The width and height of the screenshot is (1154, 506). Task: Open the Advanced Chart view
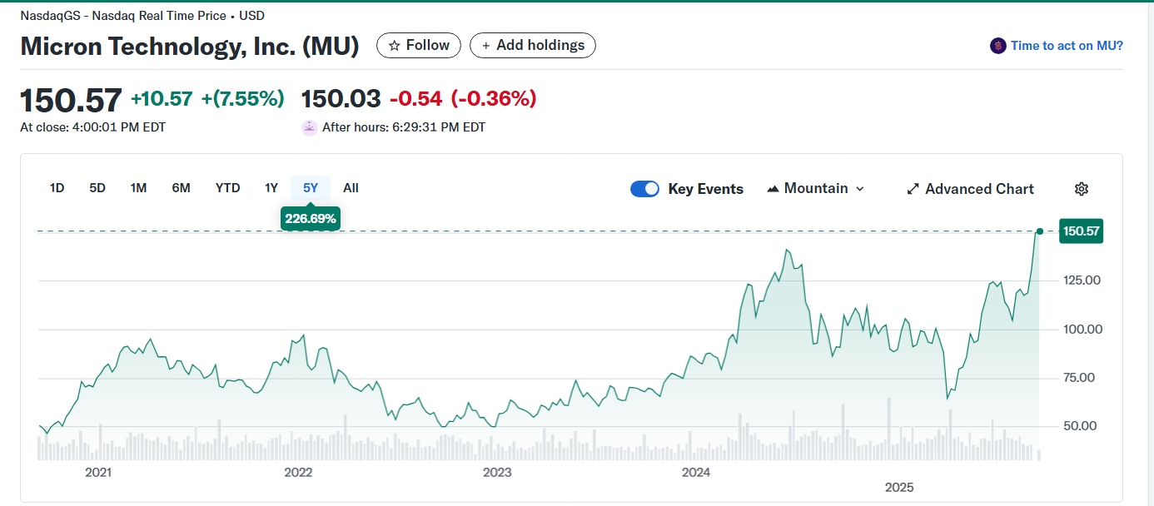pos(970,189)
